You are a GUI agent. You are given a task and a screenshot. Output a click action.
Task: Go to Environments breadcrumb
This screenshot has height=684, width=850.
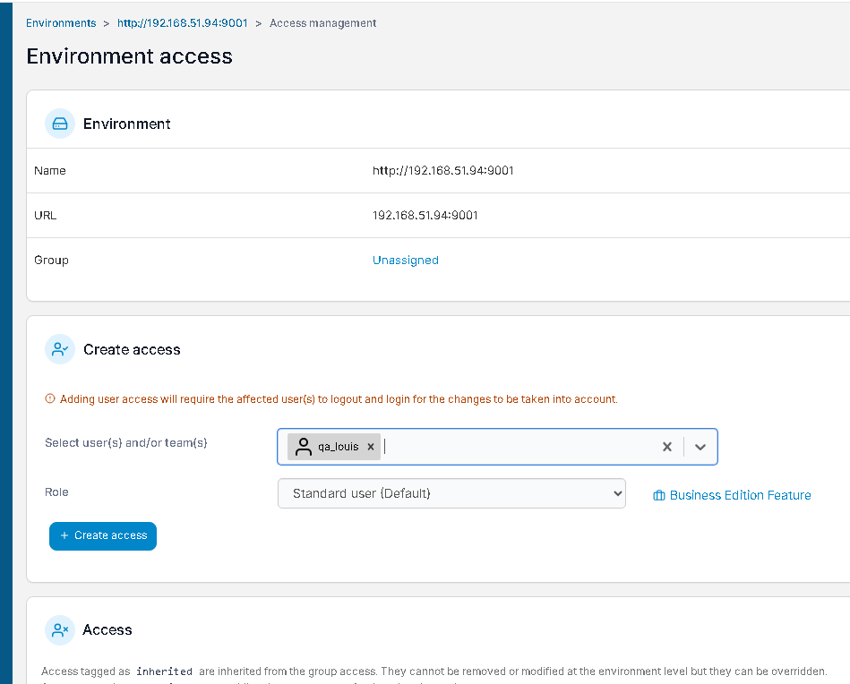[x=61, y=22]
